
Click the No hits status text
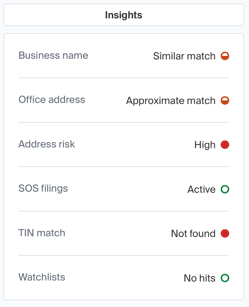[200, 278]
